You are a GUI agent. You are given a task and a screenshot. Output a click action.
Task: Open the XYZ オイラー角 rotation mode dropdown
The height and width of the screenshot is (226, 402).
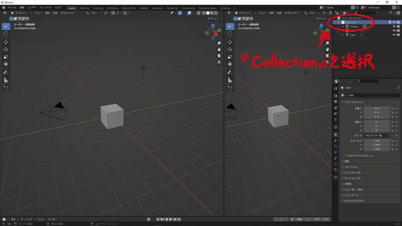point(377,136)
